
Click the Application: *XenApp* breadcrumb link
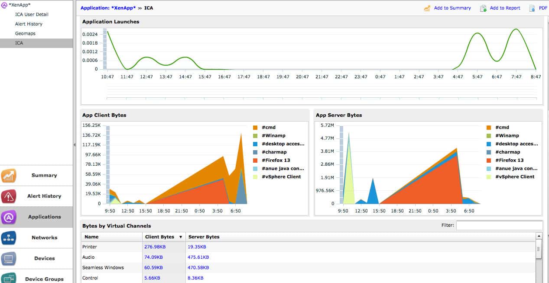click(x=108, y=8)
